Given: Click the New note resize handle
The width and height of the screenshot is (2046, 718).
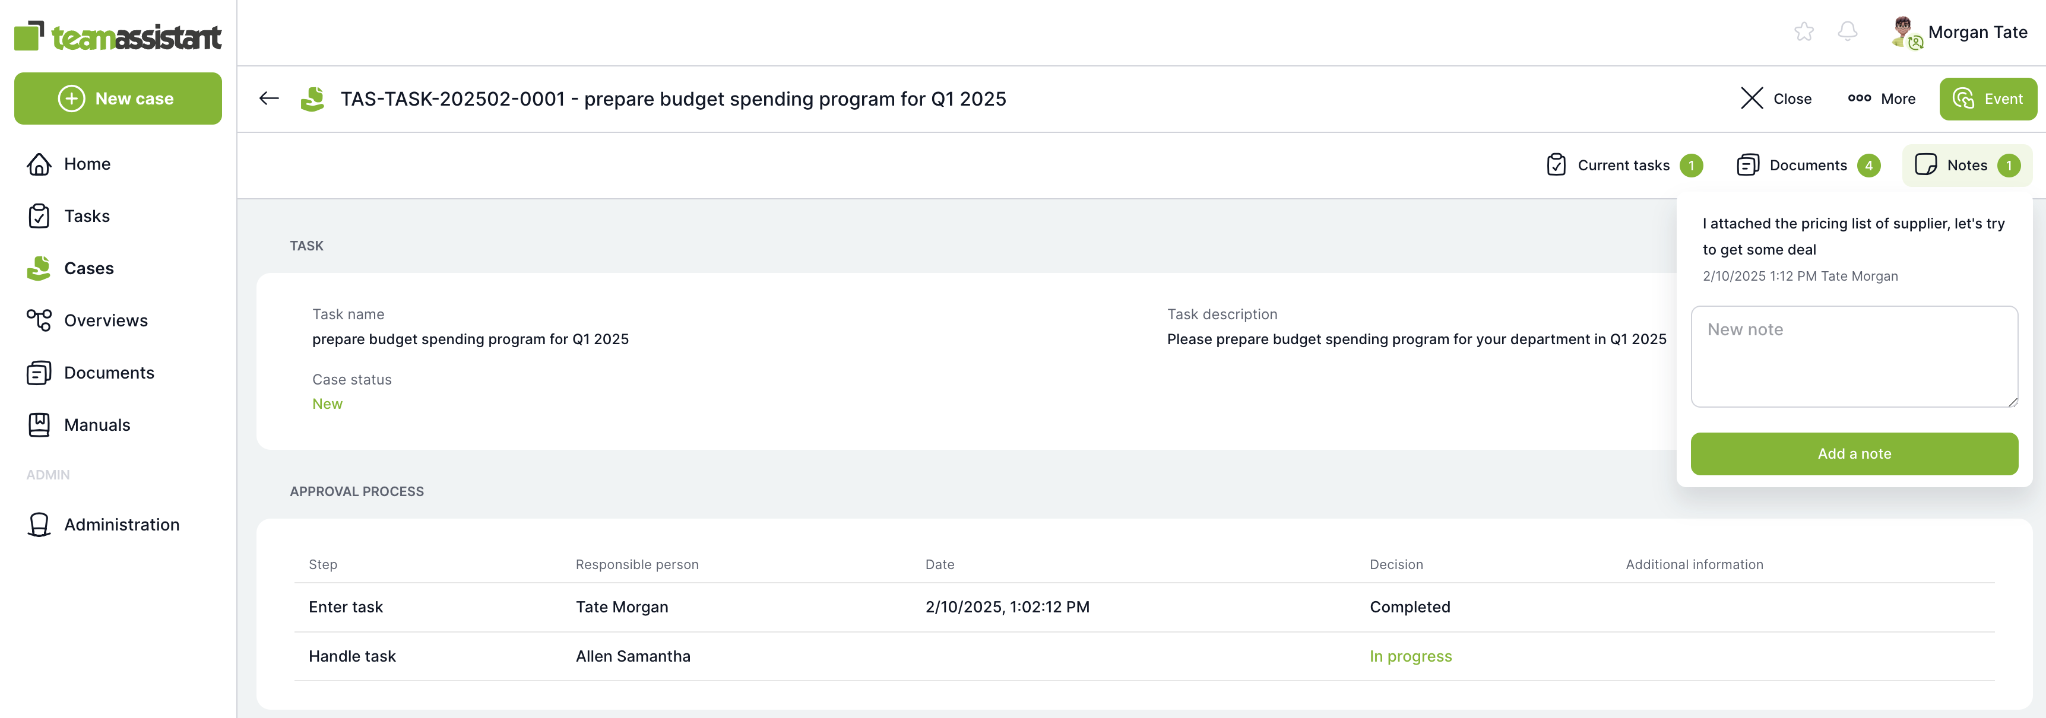Looking at the screenshot, I should (2012, 402).
